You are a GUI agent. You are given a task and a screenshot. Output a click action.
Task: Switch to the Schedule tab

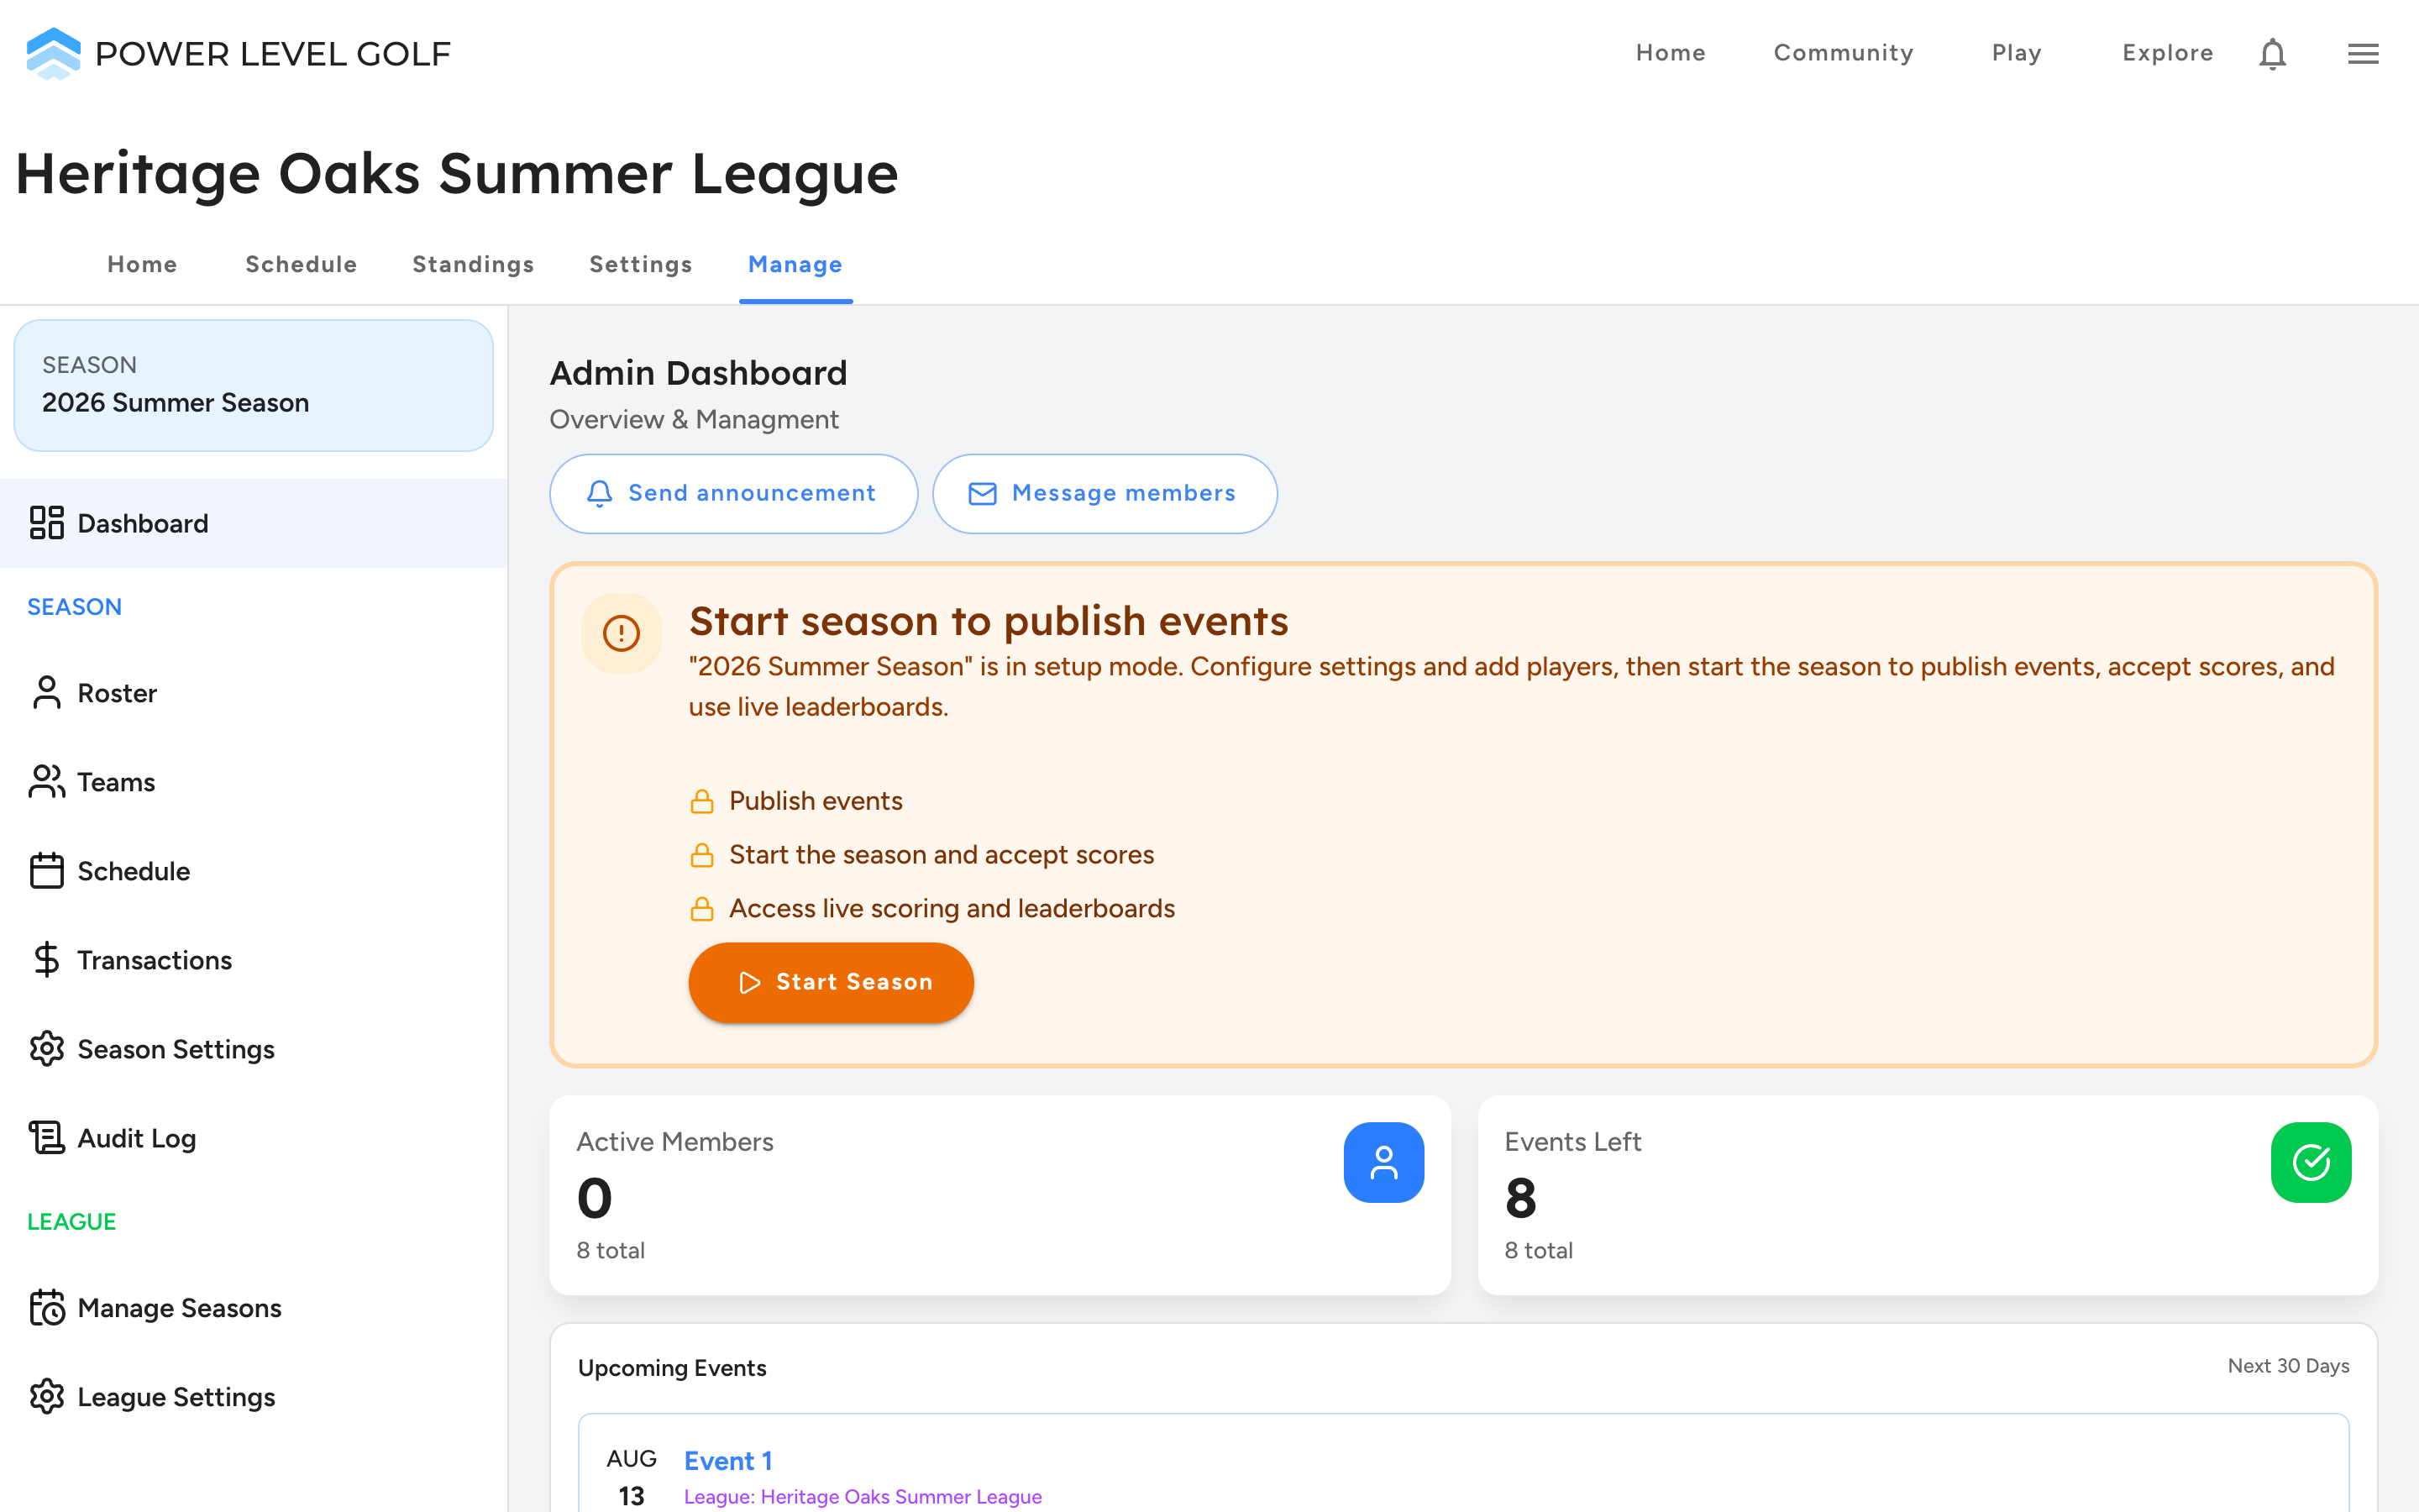click(301, 264)
